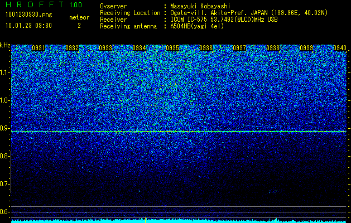Click the small echo dot below 0934

[x=140, y=191]
